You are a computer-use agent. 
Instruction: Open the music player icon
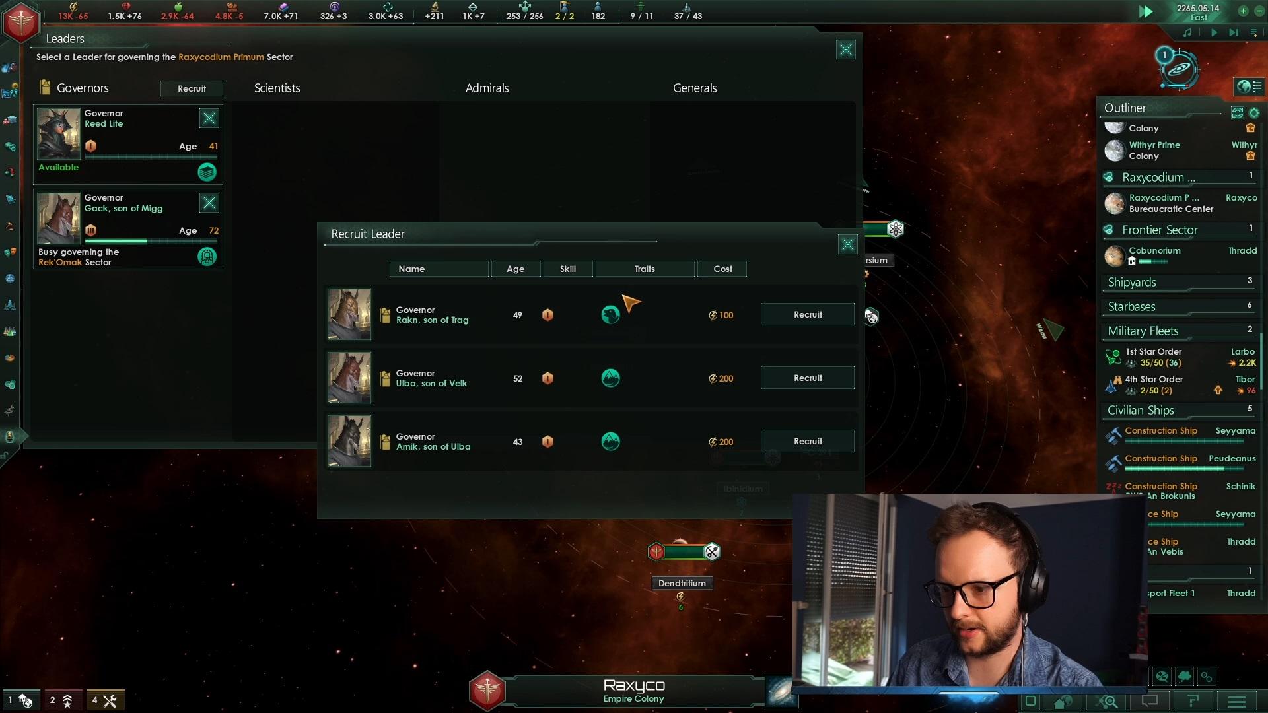click(1187, 32)
